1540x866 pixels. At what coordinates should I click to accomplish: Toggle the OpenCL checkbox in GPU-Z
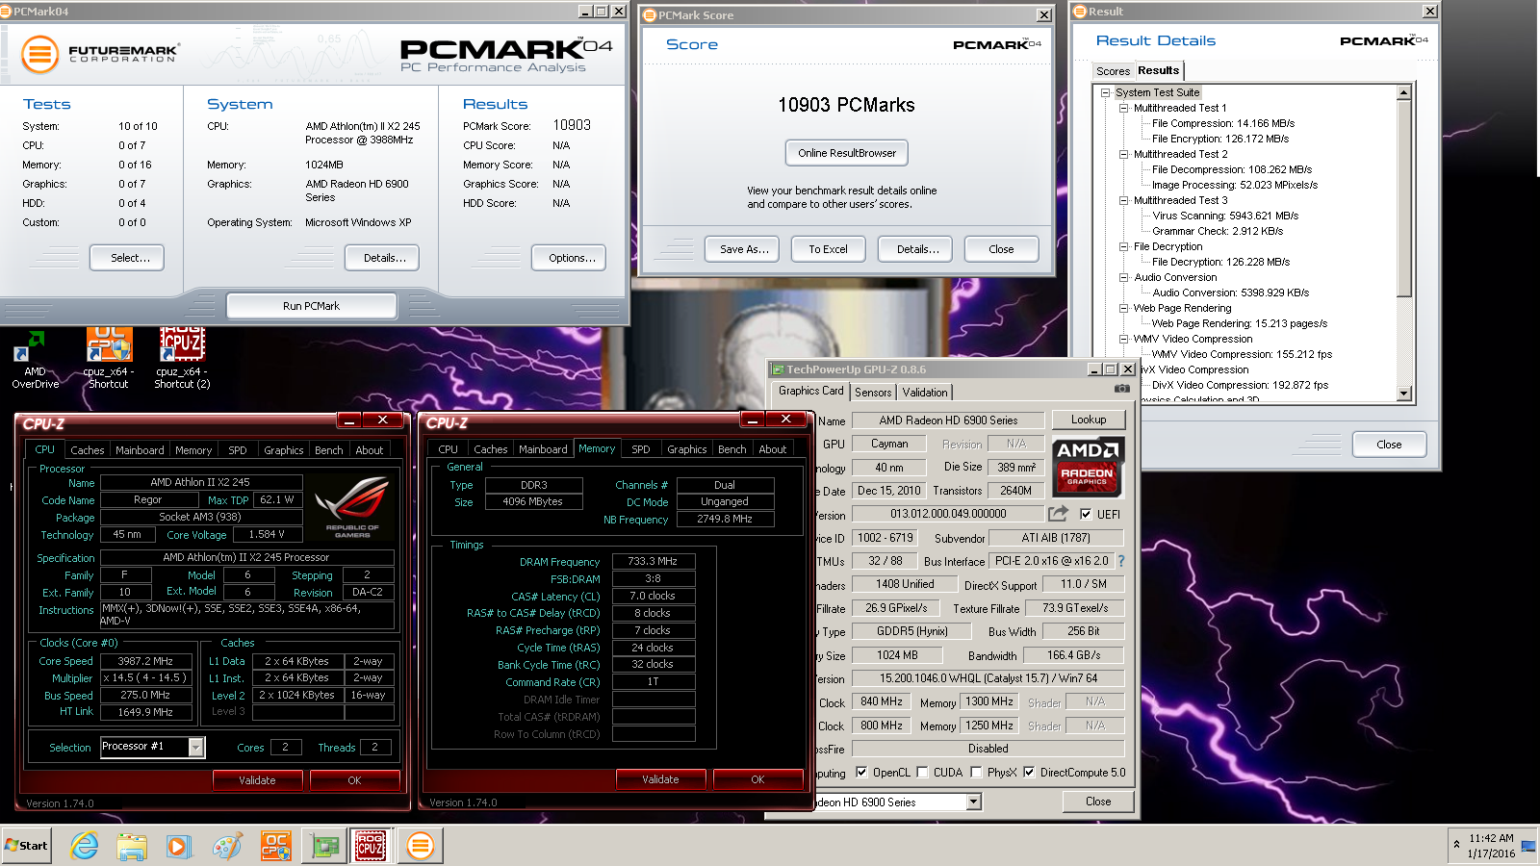[x=861, y=772]
